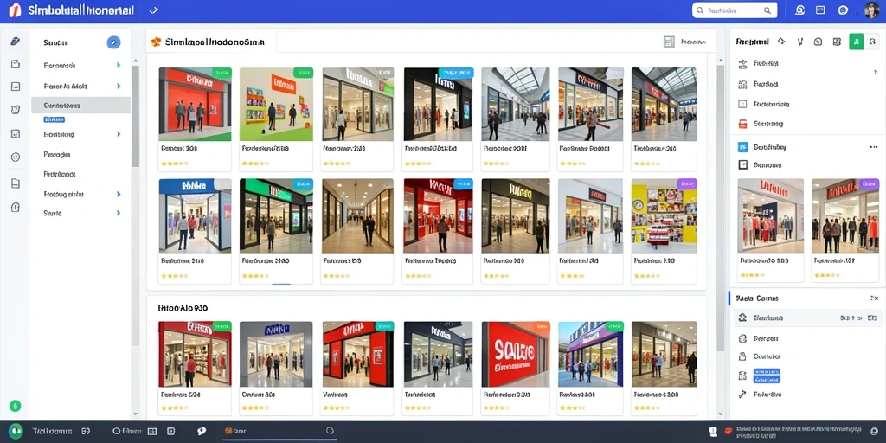Screen dimensions: 886x443
Task: Expand the last sidebar item with blue chevron
Action: (x=118, y=214)
